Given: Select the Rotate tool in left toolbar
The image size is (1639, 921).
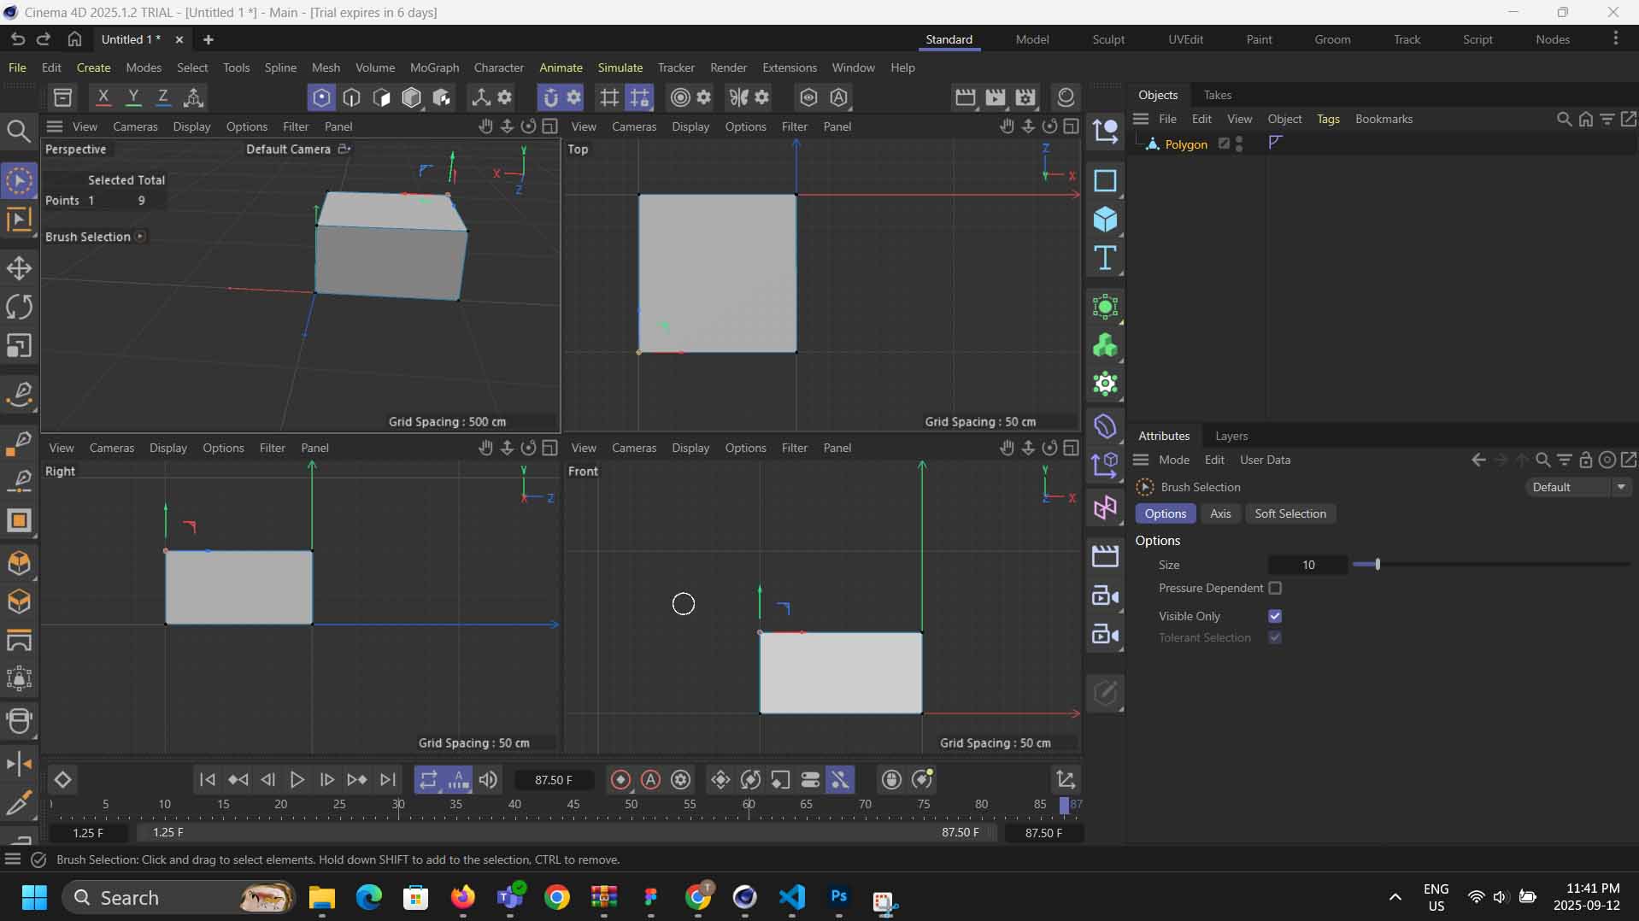Looking at the screenshot, I should (19, 307).
